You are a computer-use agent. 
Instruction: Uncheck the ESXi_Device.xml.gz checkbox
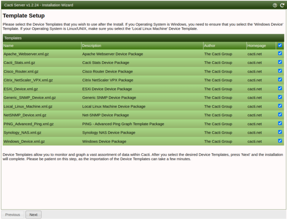[x=280, y=88]
